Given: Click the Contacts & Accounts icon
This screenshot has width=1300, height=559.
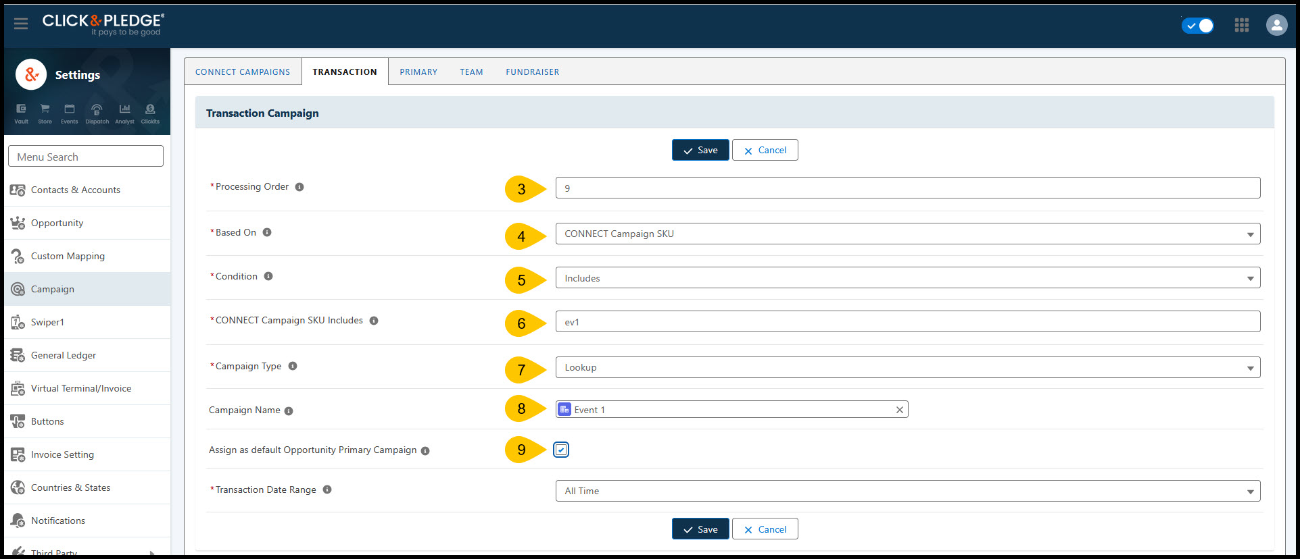Looking at the screenshot, I should click(18, 190).
